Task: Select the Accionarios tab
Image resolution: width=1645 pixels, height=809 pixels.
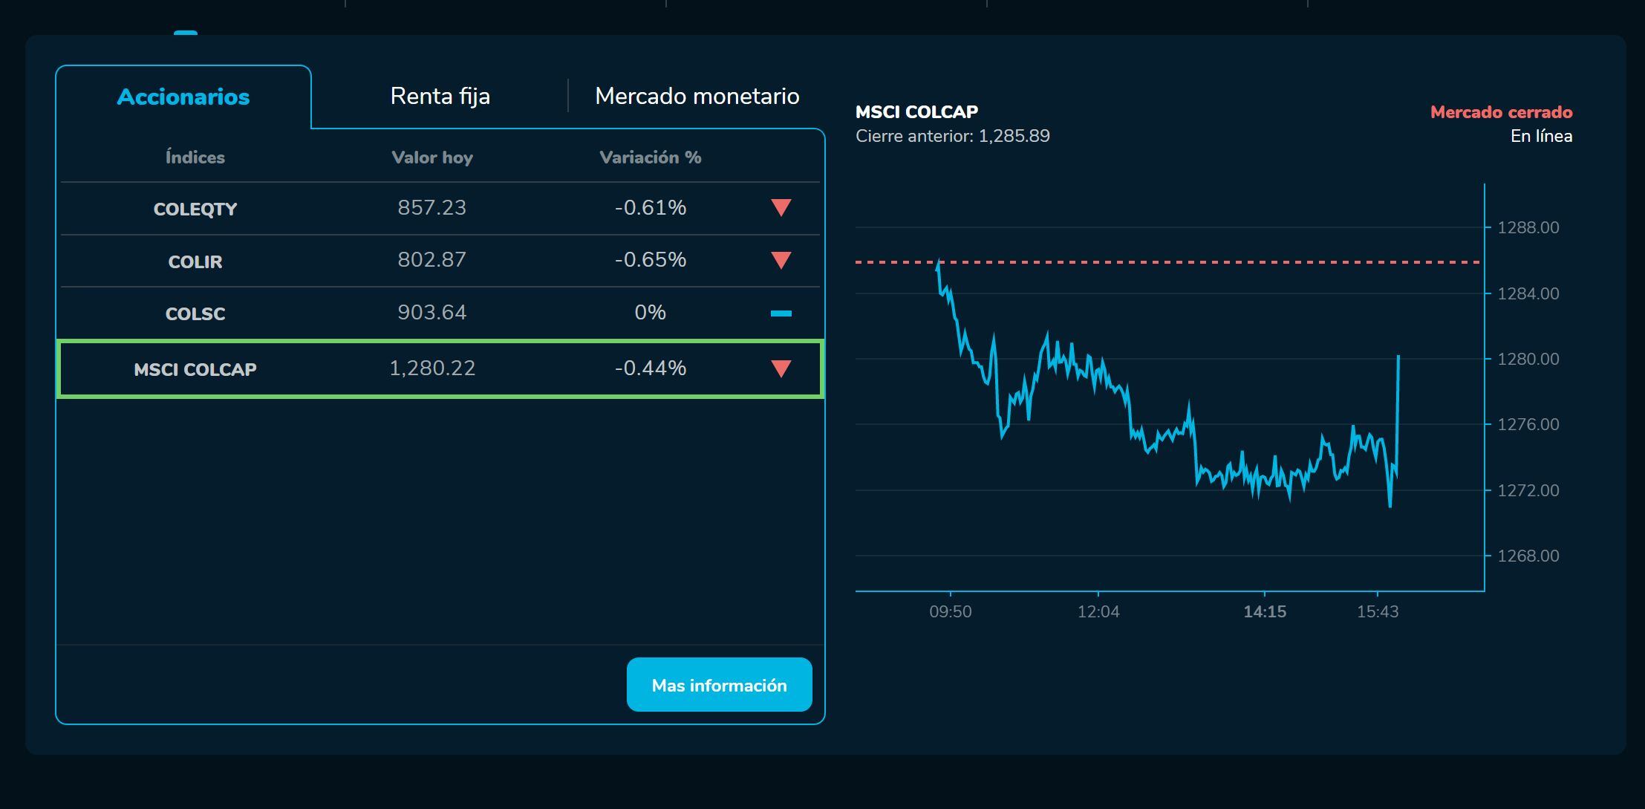Action: tap(183, 95)
